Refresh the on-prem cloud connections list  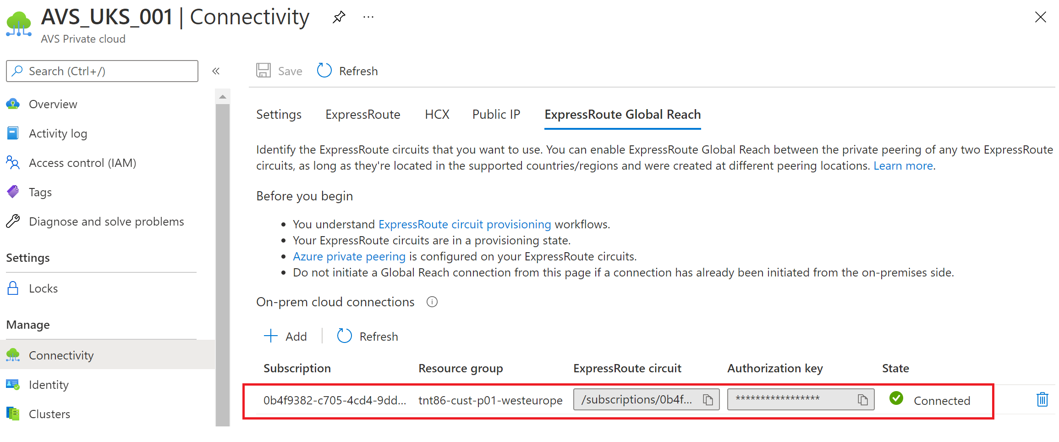pyautogui.click(x=368, y=336)
